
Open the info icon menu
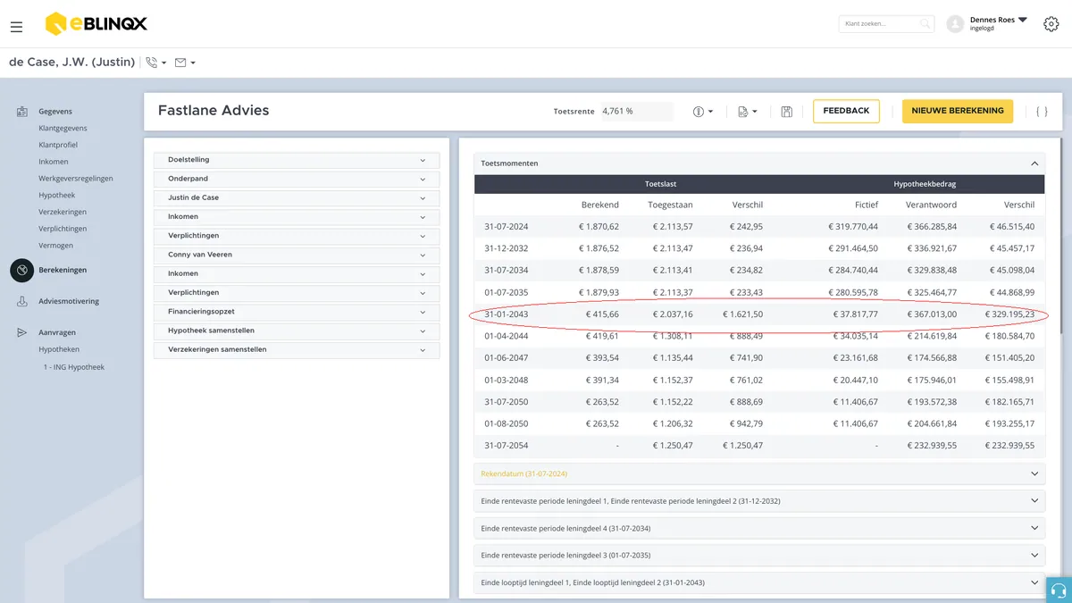703,112
